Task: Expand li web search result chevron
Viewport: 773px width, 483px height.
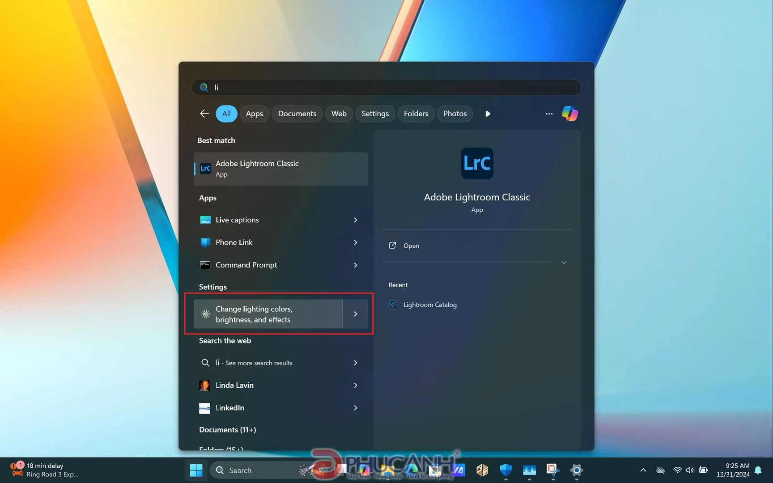Action: pos(356,363)
